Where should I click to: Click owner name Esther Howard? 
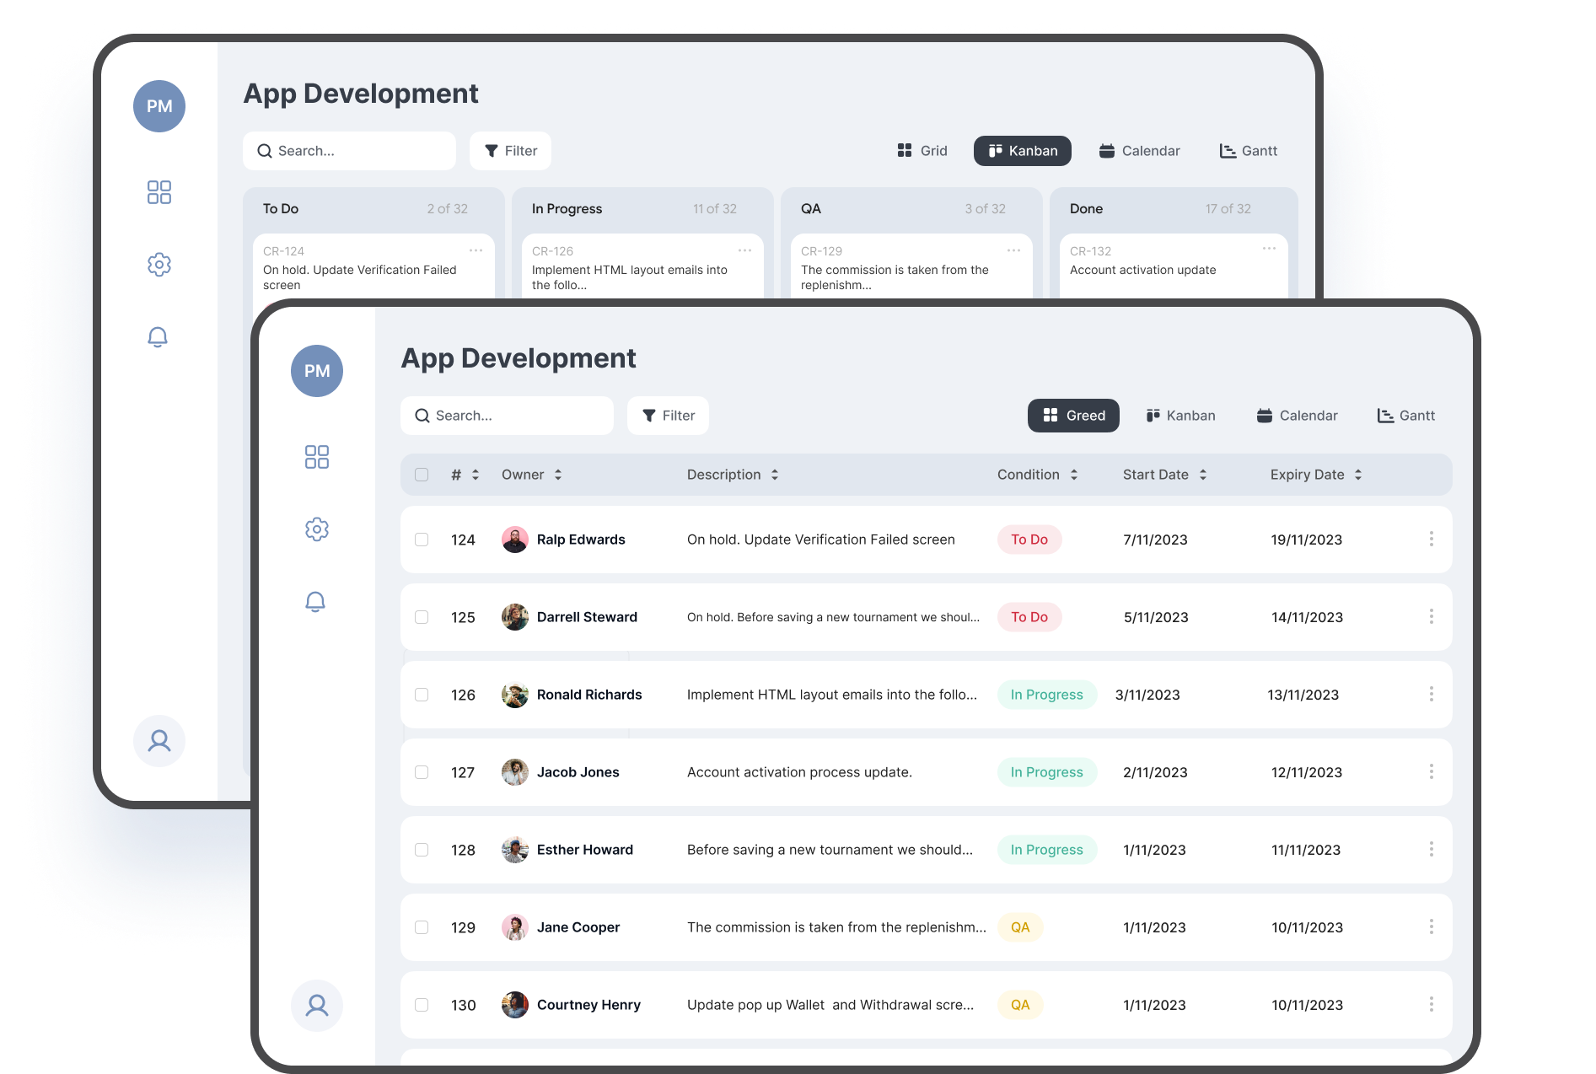[x=585, y=850]
